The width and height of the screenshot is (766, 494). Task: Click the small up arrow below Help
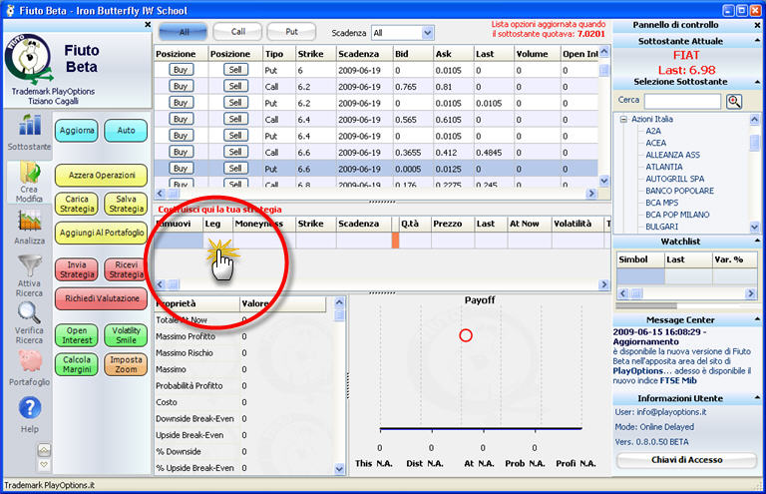(44, 449)
